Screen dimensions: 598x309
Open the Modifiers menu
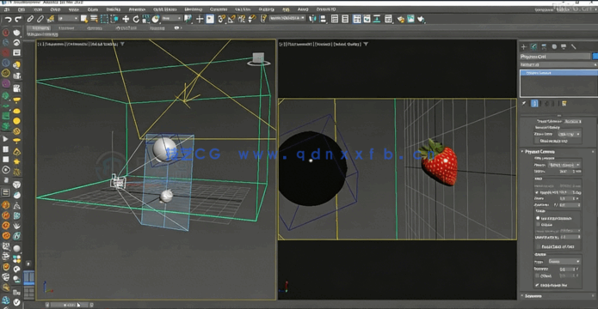pyautogui.click(x=114, y=9)
